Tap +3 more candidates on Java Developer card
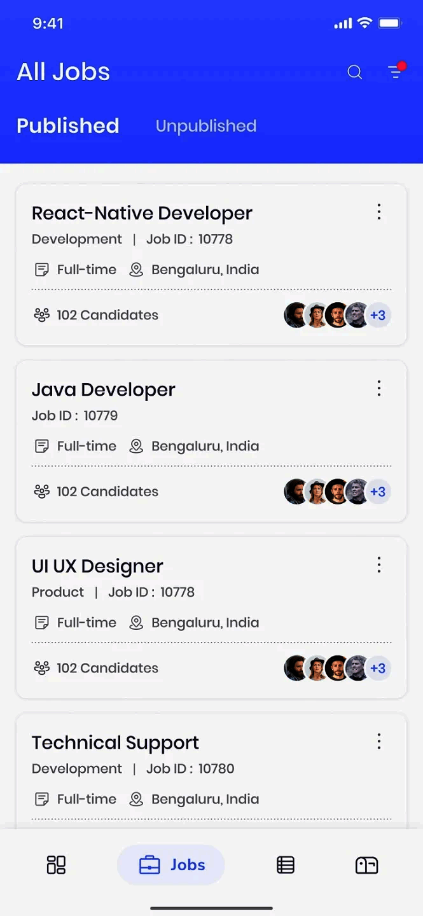This screenshot has width=423, height=916. (378, 492)
